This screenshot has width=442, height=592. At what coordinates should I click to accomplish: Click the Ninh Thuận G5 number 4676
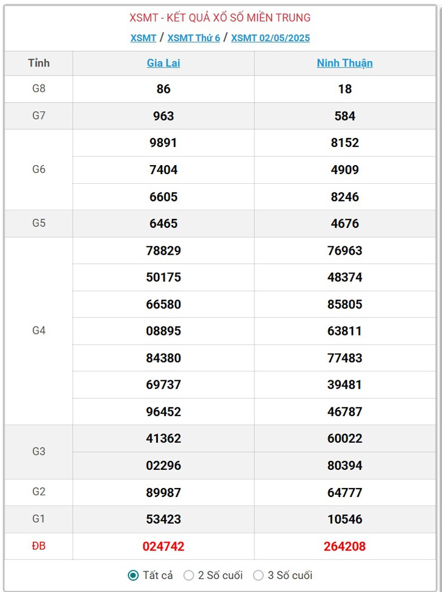click(x=345, y=224)
